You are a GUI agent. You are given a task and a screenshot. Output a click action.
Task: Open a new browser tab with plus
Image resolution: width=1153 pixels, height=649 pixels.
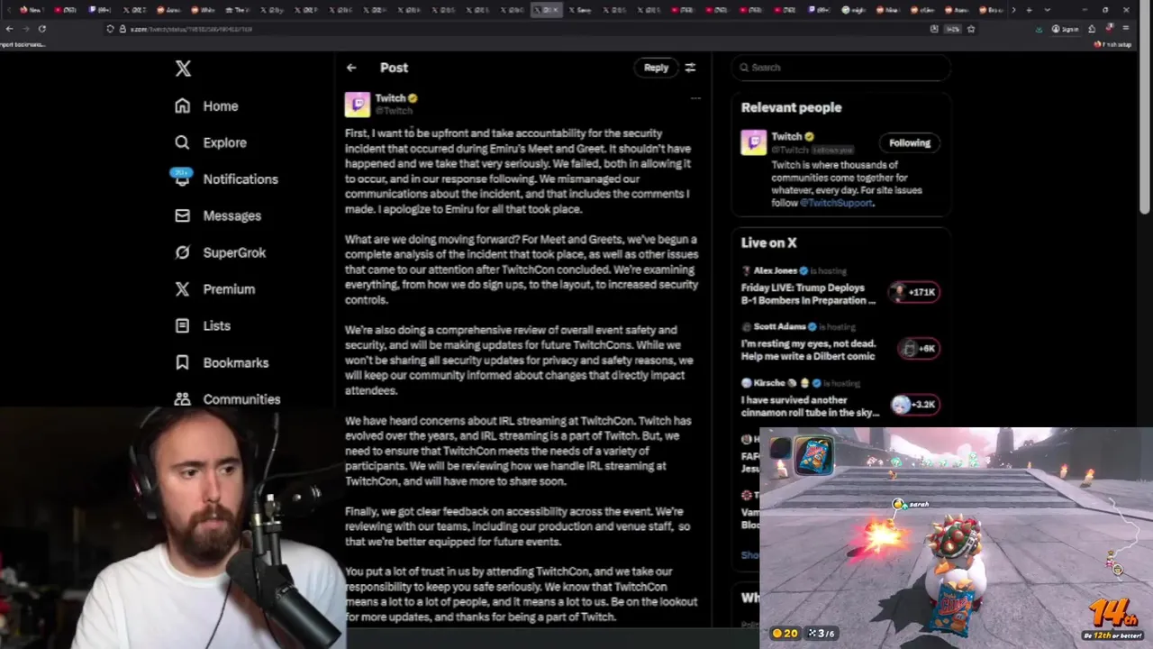pos(1030,10)
